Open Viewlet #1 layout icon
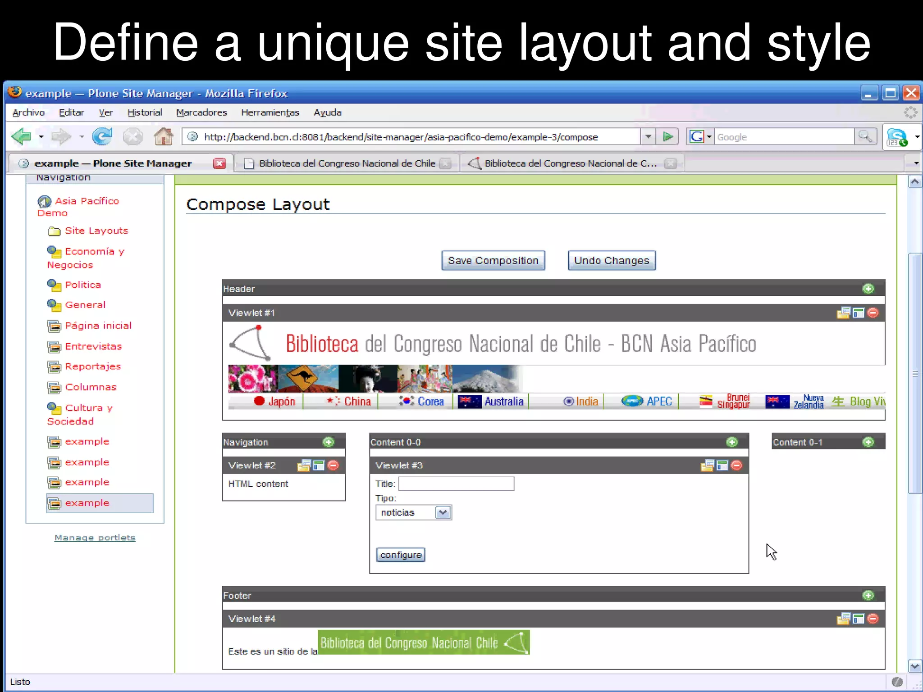The width and height of the screenshot is (923, 692). (x=859, y=313)
